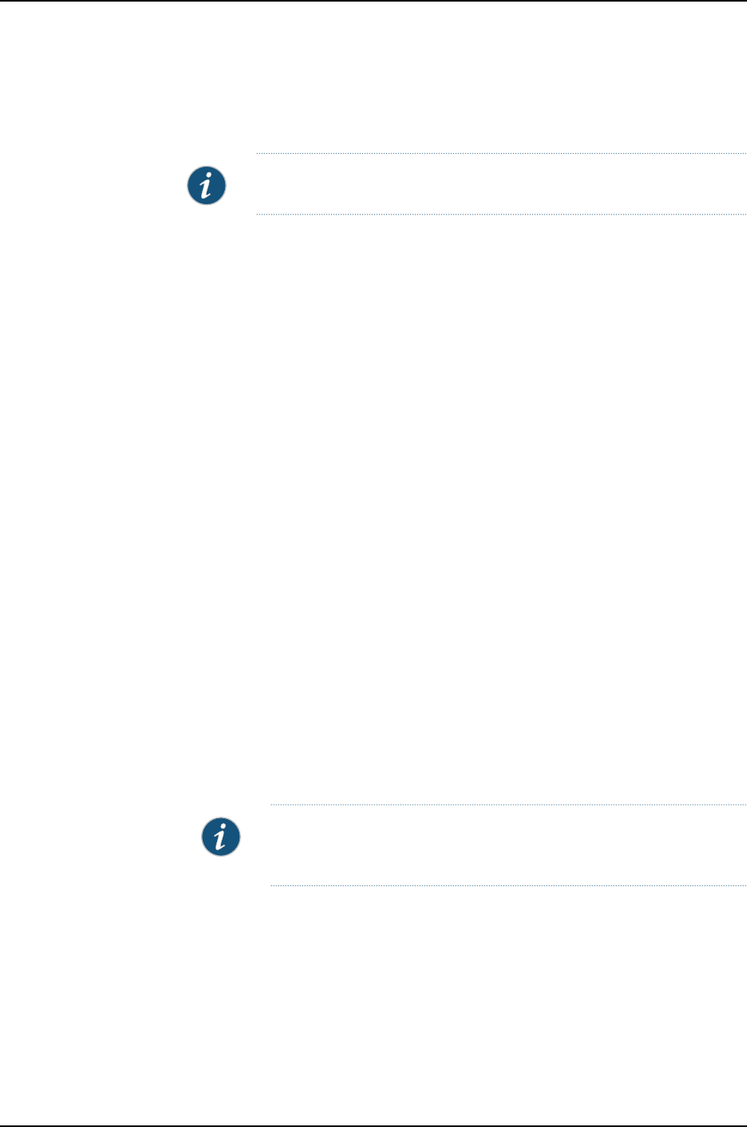
Task: Click the dotted line above the lower note
Action: [x=508, y=805]
